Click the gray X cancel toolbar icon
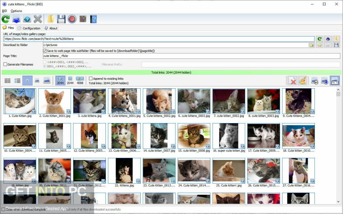This screenshot has width=343, height=214. click(38, 19)
